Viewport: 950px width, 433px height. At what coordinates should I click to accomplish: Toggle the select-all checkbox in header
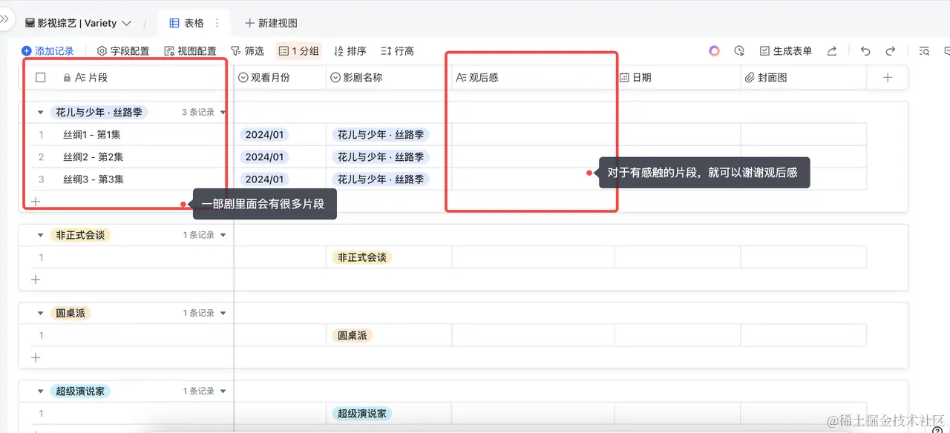coord(40,77)
